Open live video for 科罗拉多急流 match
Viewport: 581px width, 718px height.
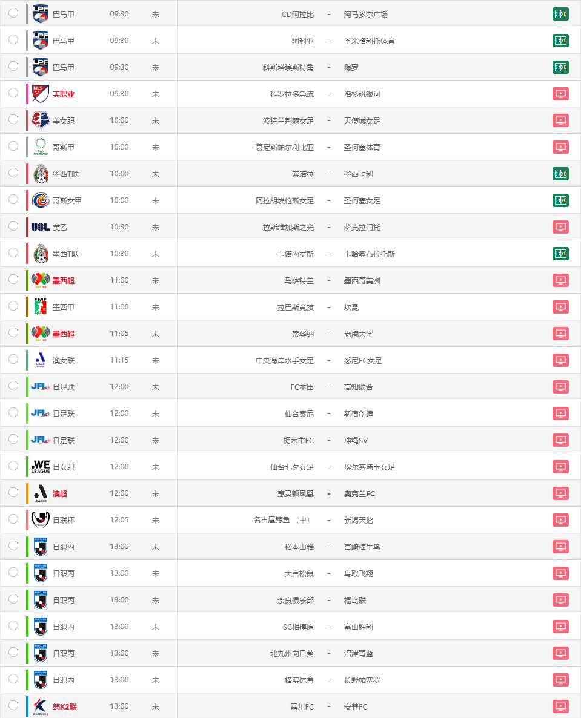click(560, 94)
